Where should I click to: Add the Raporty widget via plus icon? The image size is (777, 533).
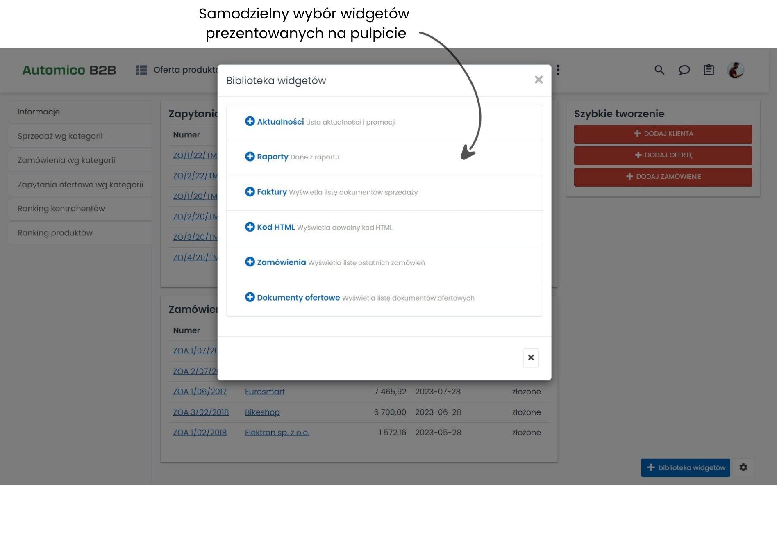tap(250, 157)
